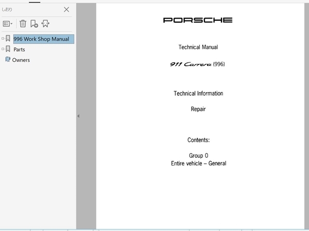This screenshot has height=231, width=309.
Task: Click the しおり panel title
Action: 7,9
